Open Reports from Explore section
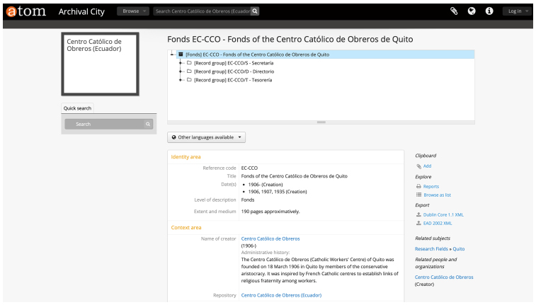The image size is (536, 305). pos(430,186)
